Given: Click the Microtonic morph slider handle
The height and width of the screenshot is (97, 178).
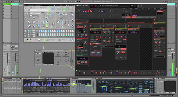Looking at the screenshot, I should click(54, 5).
